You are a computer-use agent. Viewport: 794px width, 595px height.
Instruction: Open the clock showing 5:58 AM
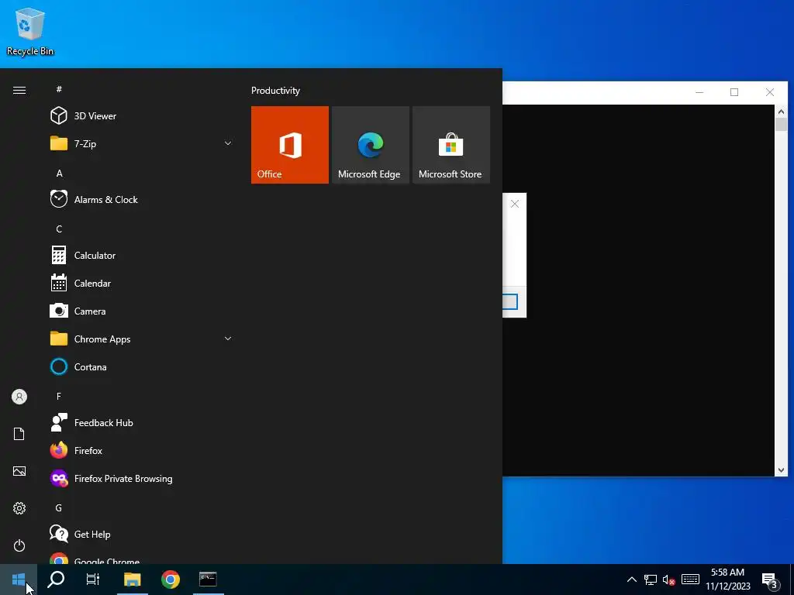tap(727, 580)
